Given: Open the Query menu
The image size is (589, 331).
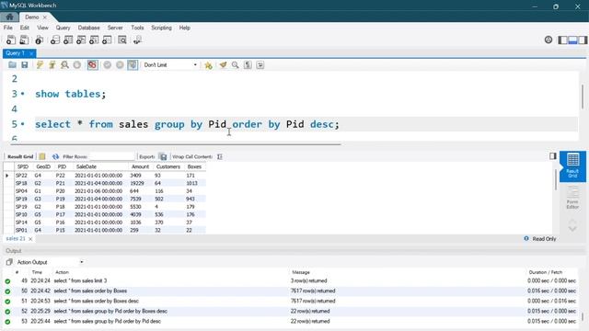Looking at the screenshot, I should point(64,28).
